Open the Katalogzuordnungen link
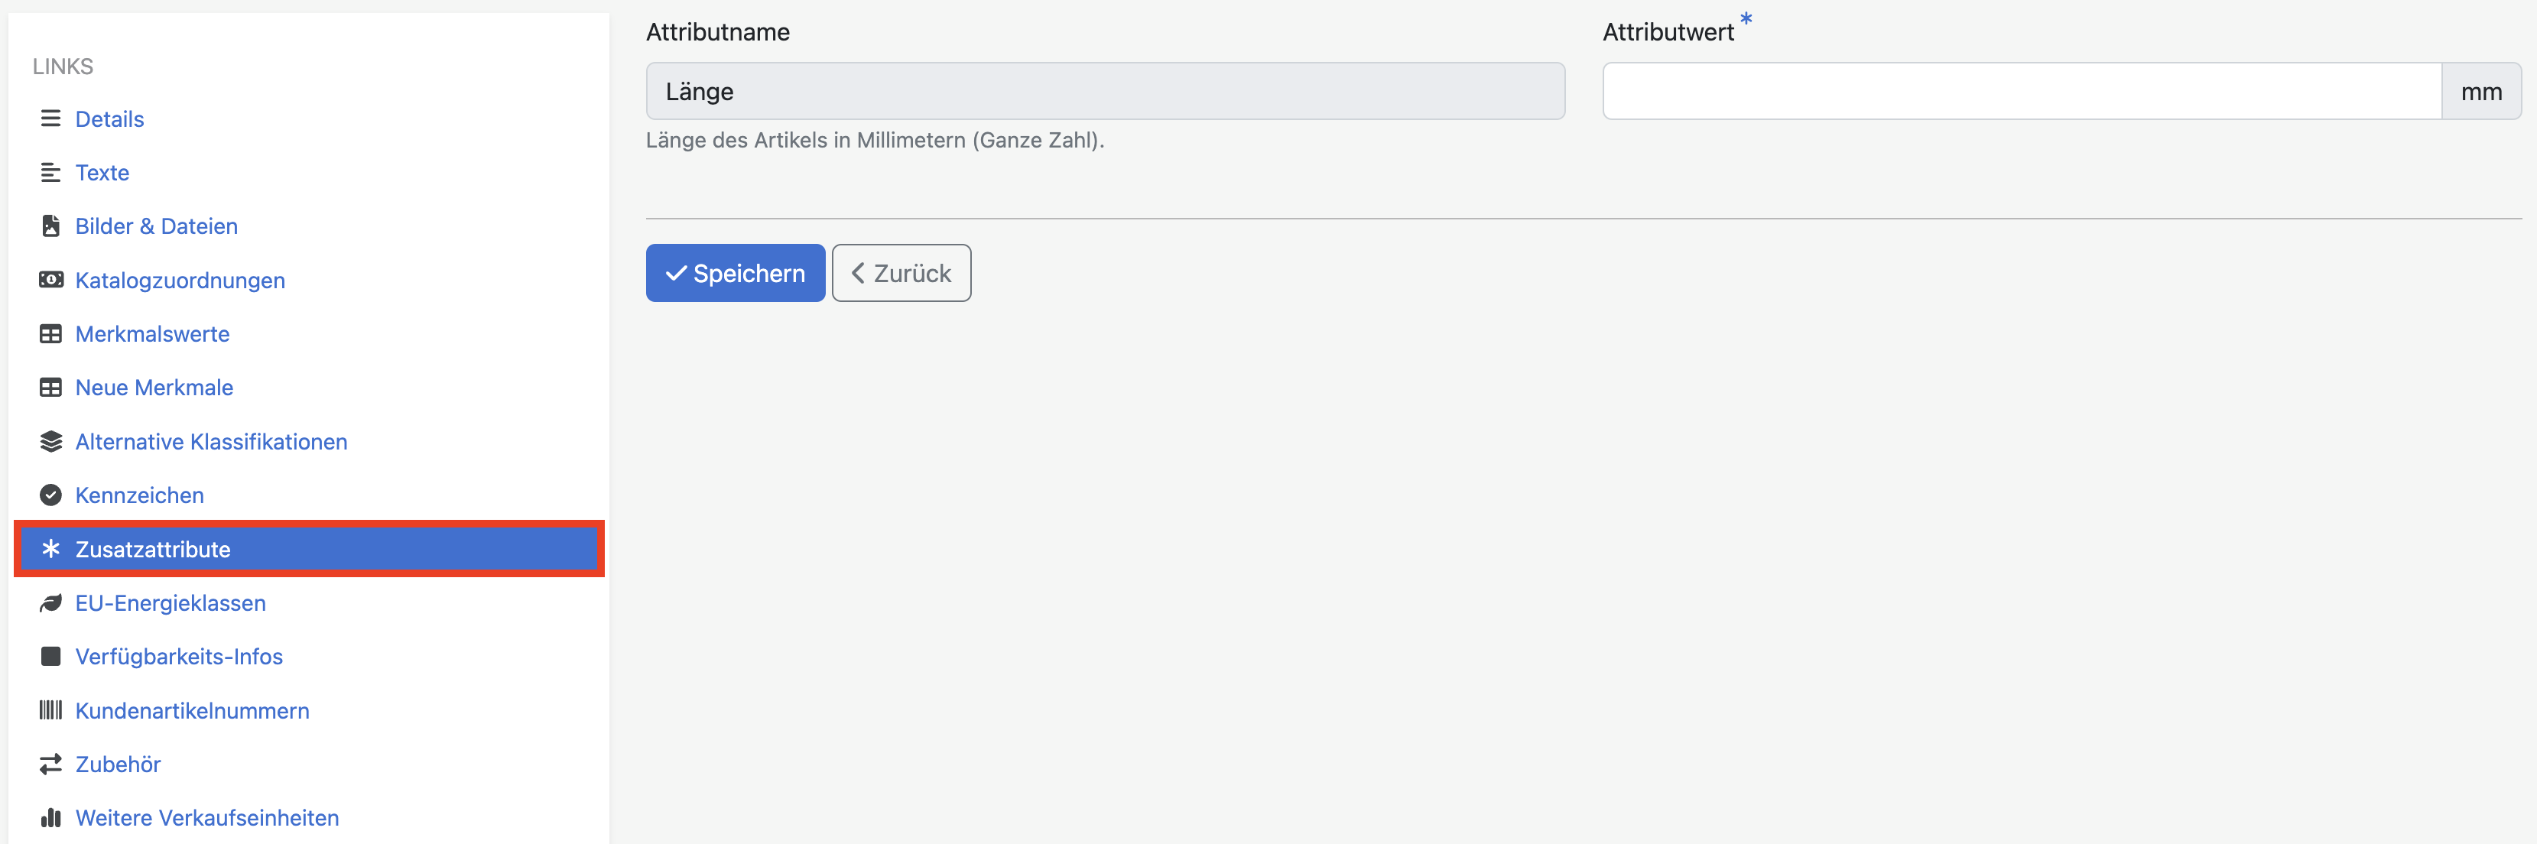 180,281
